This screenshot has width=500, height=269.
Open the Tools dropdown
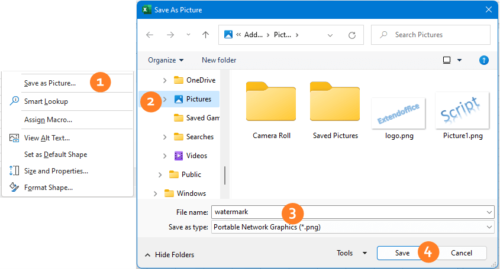point(351,253)
